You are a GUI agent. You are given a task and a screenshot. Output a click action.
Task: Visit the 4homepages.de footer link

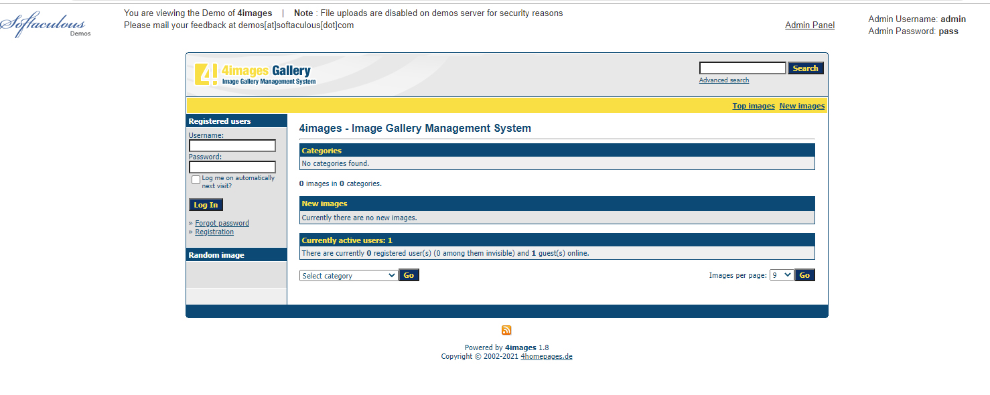pos(547,356)
